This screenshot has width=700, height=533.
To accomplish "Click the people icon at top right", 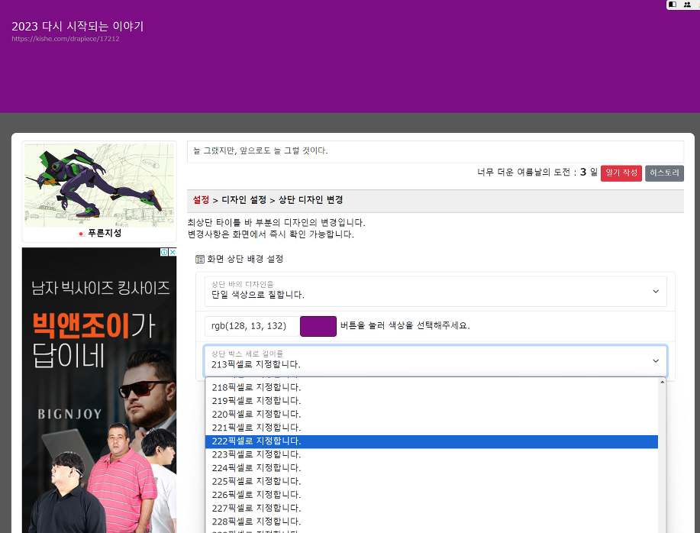I will click(688, 5).
